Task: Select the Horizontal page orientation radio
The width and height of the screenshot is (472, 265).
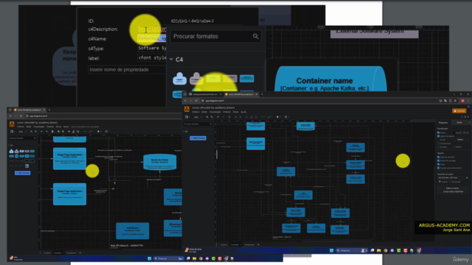Action: coord(450,182)
